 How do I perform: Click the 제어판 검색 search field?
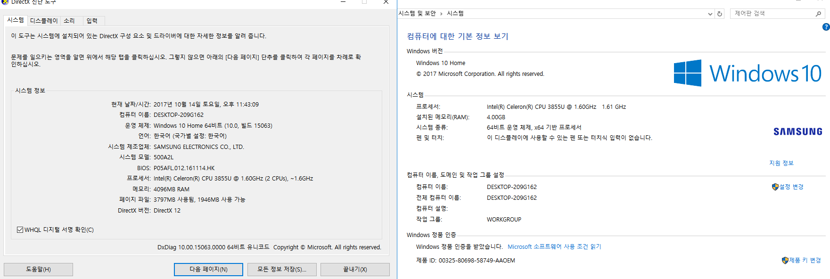773,14
